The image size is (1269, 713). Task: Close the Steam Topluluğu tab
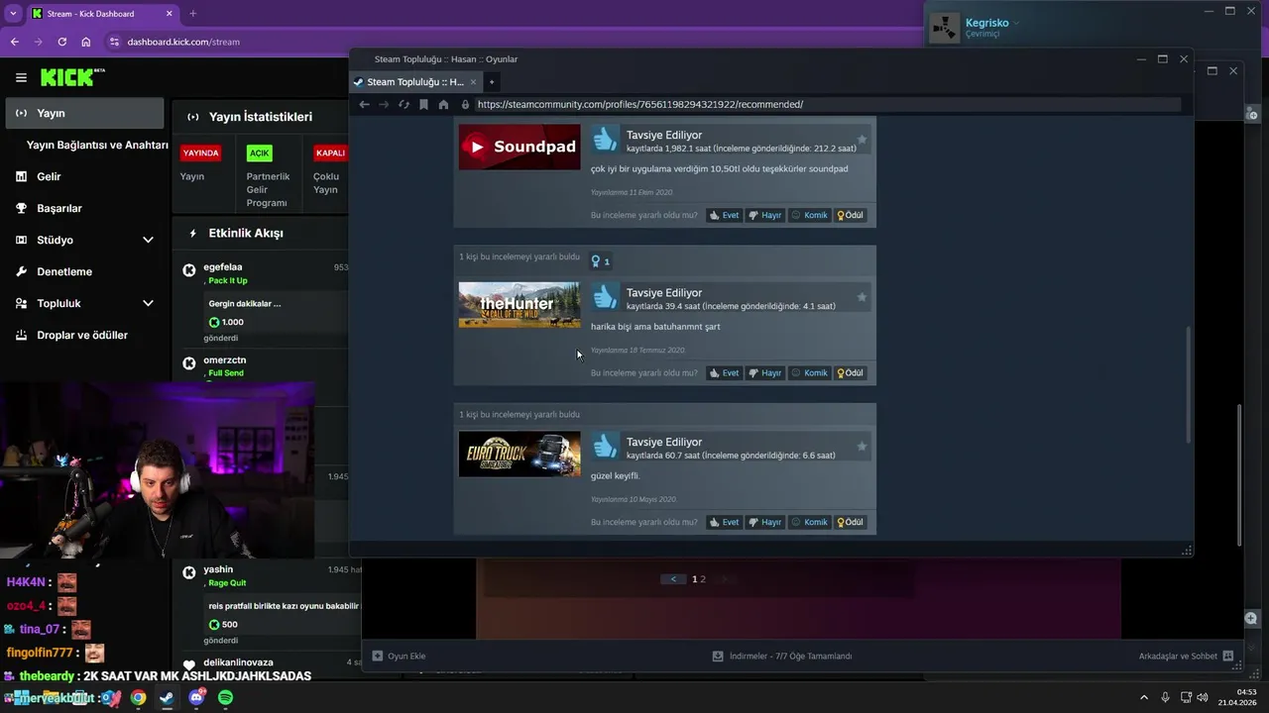coord(473,82)
